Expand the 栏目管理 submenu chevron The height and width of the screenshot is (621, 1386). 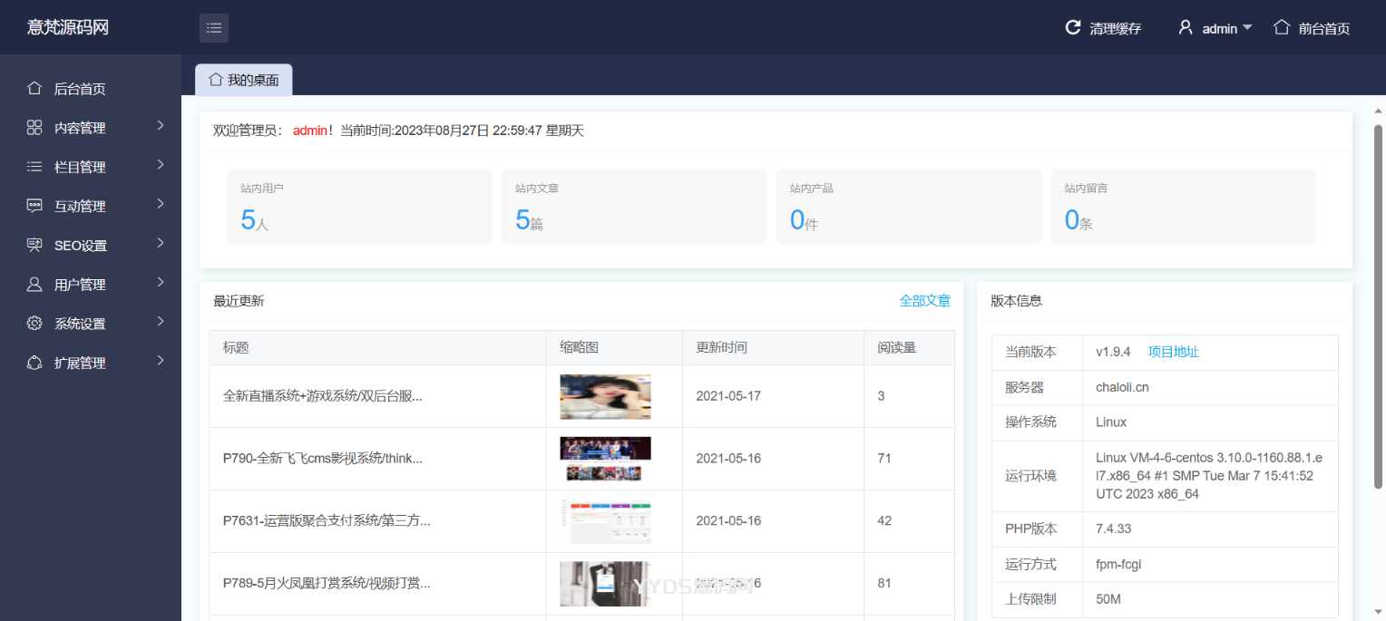(x=161, y=165)
